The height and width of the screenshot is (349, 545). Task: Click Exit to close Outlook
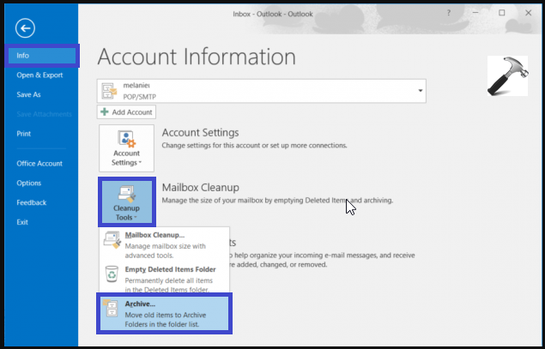coord(23,222)
